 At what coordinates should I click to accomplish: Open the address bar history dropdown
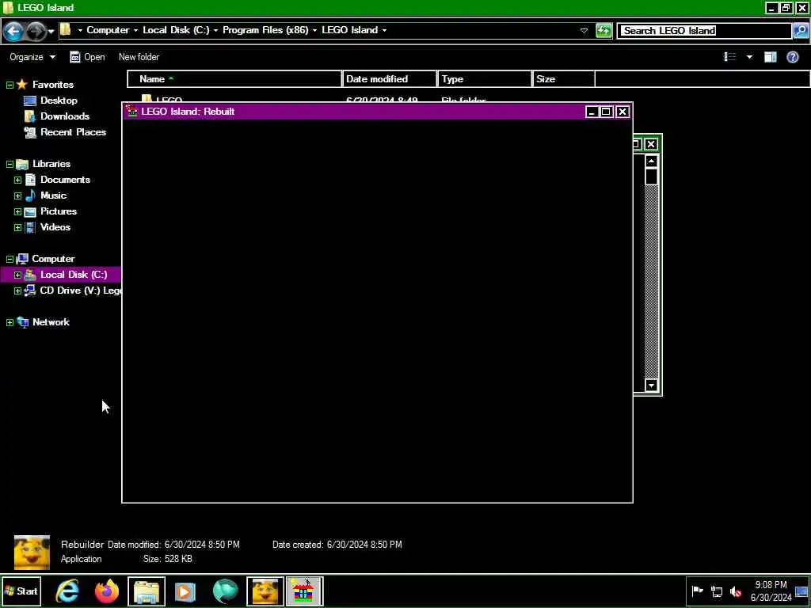[x=584, y=31]
